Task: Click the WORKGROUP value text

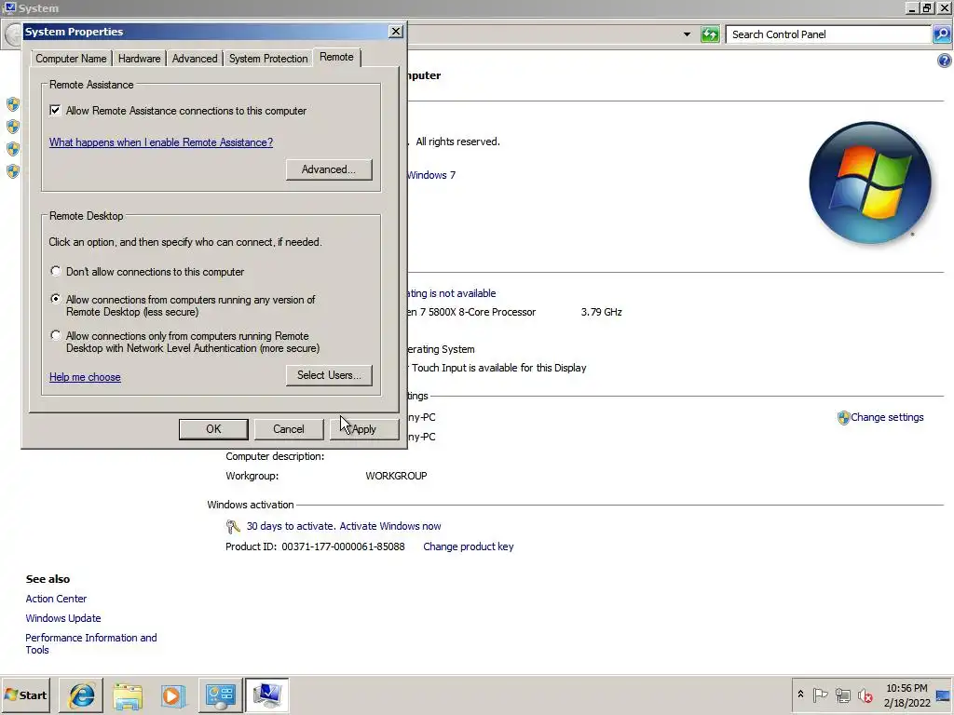Action: point(396,476)
